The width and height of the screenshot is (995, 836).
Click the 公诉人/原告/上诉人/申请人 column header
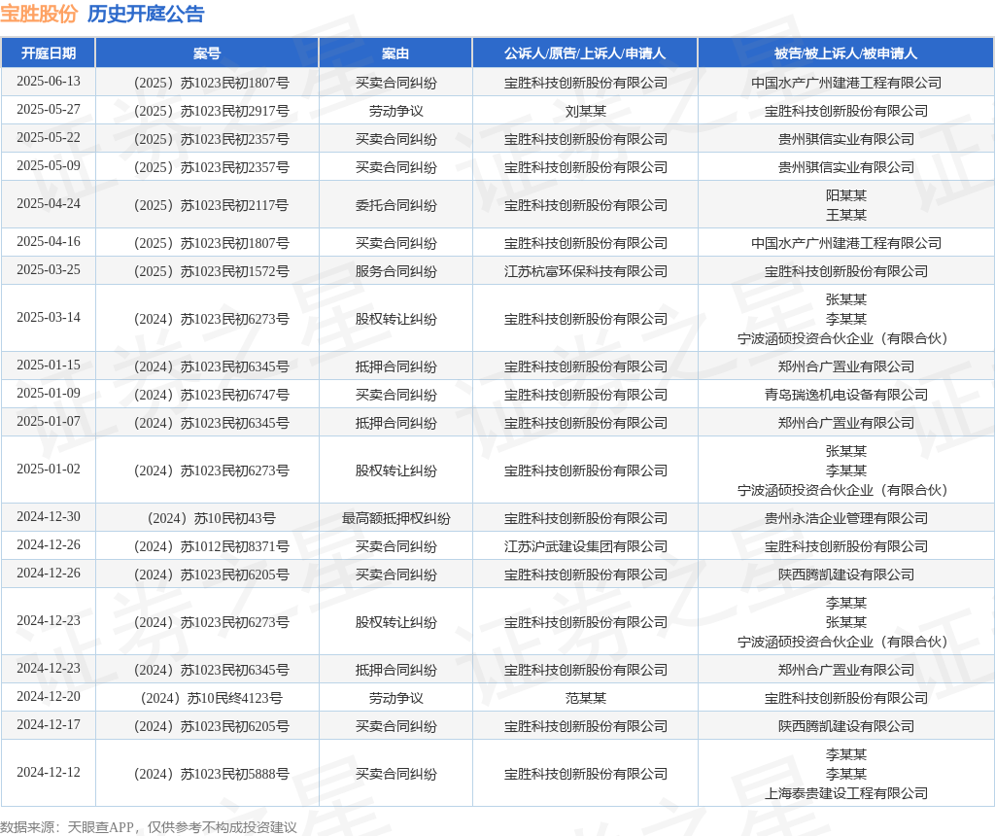[585, 53]
